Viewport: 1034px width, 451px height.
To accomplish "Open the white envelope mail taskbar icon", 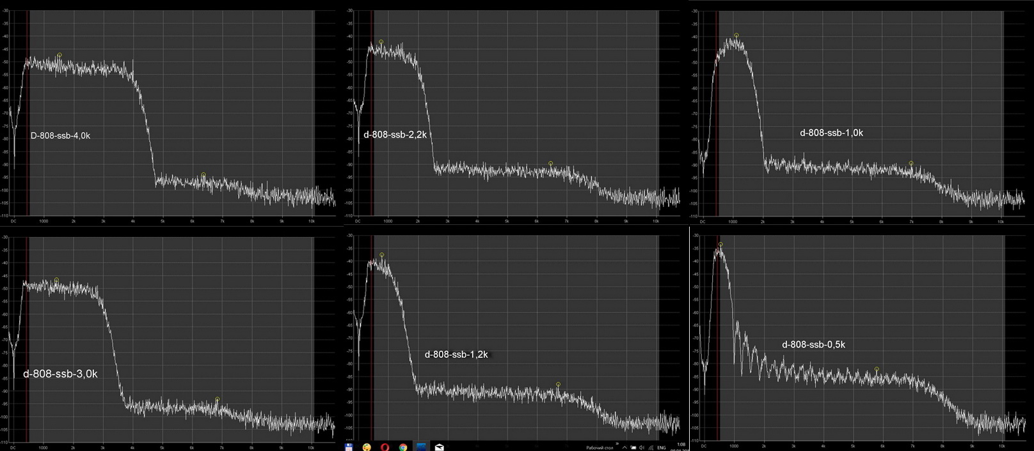I will (440, 447).
